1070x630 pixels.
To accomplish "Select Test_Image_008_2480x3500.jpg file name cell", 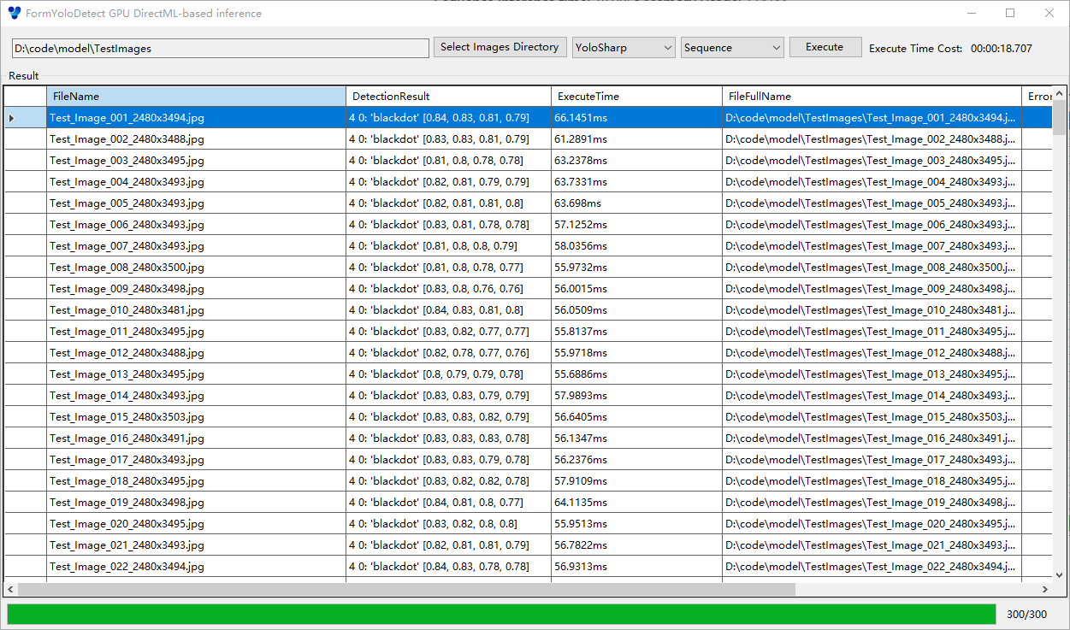I will tap(196, 268).
